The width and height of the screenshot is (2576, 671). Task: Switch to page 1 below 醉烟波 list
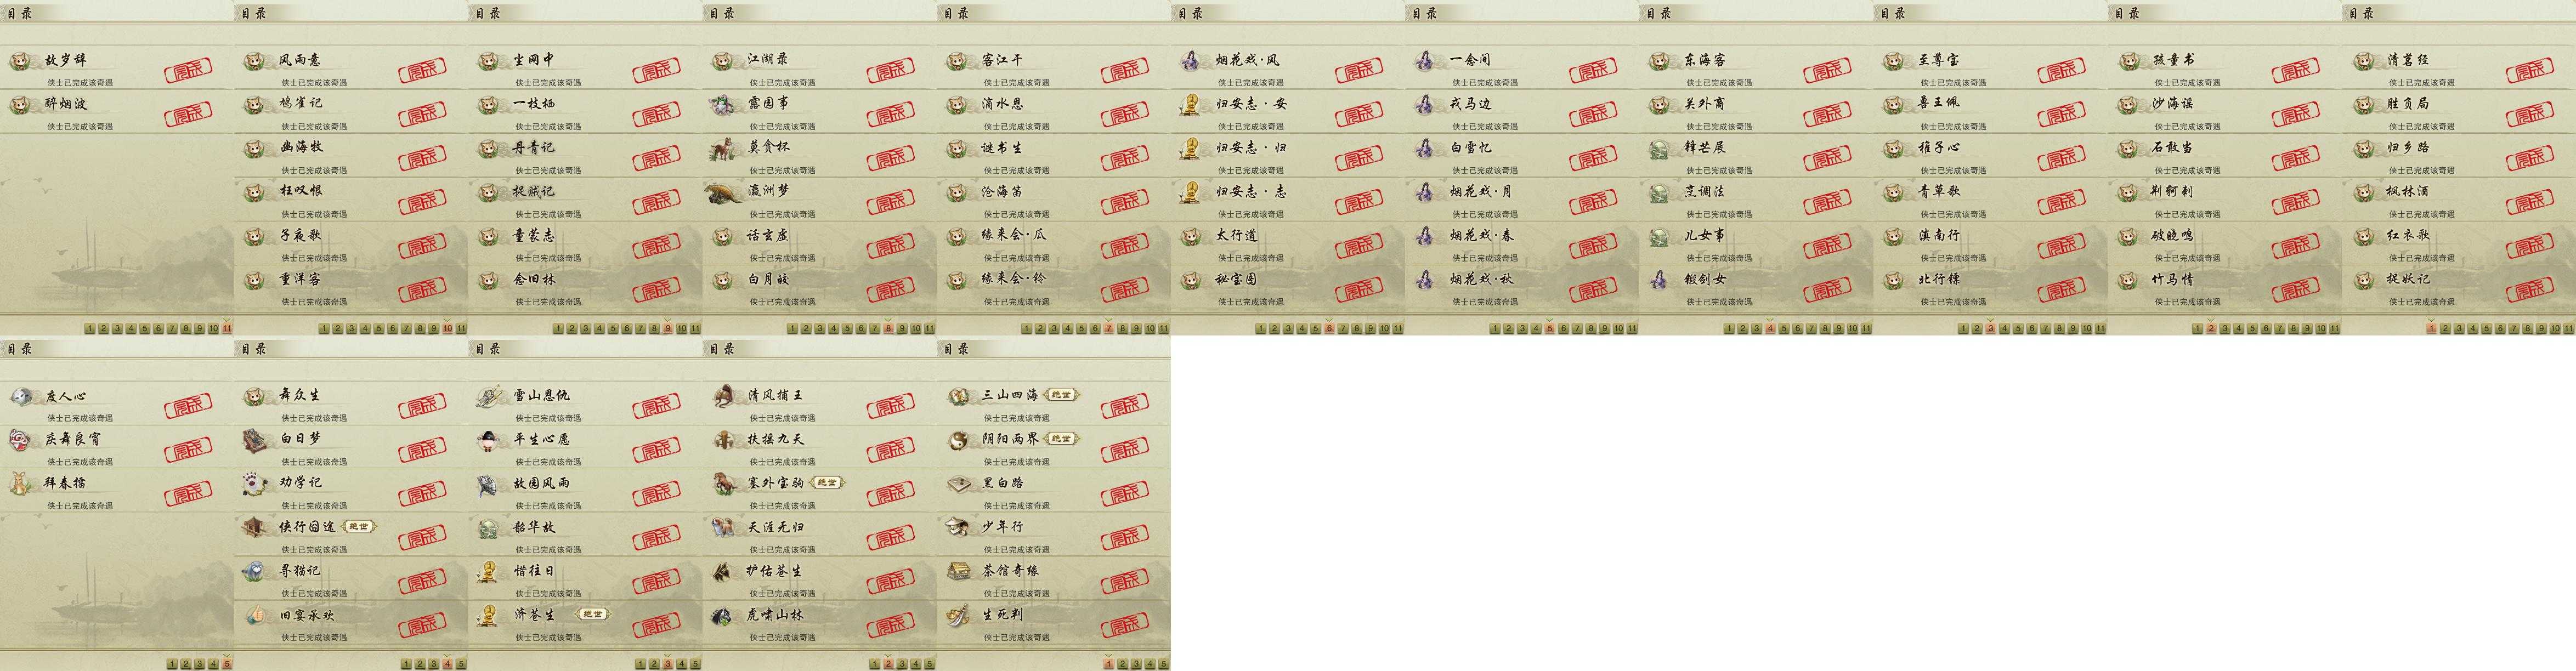coord(90,328)
